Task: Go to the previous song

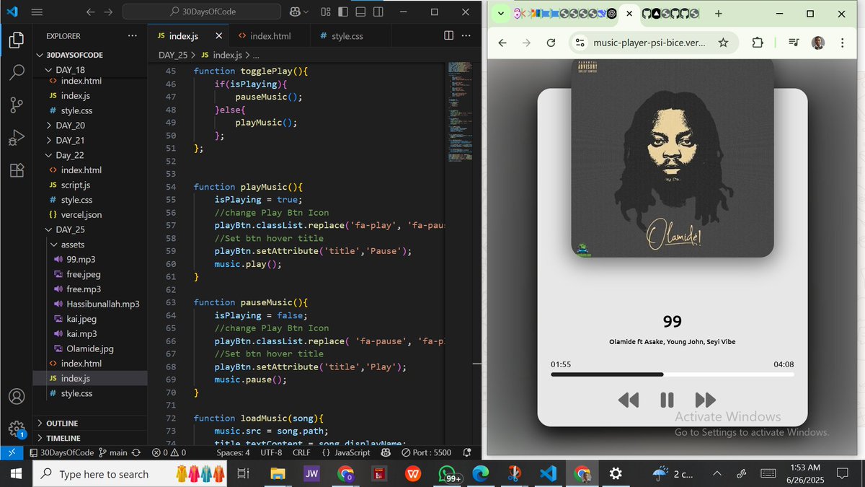Action: [x=629, y=400]
